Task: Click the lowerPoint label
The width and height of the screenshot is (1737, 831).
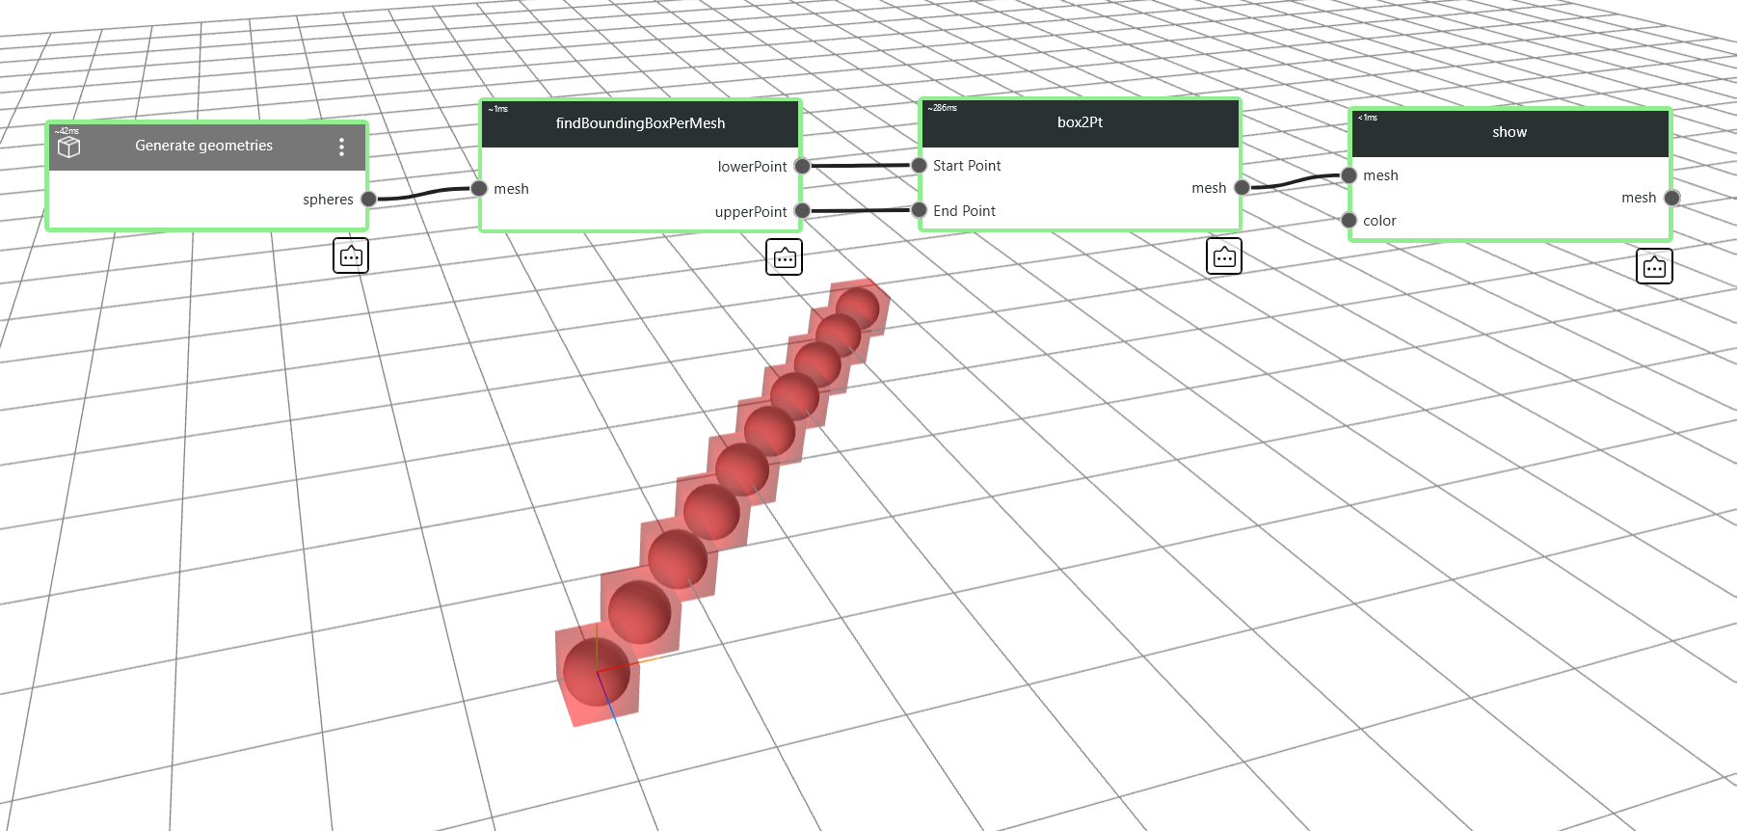Action: point(752,167)
